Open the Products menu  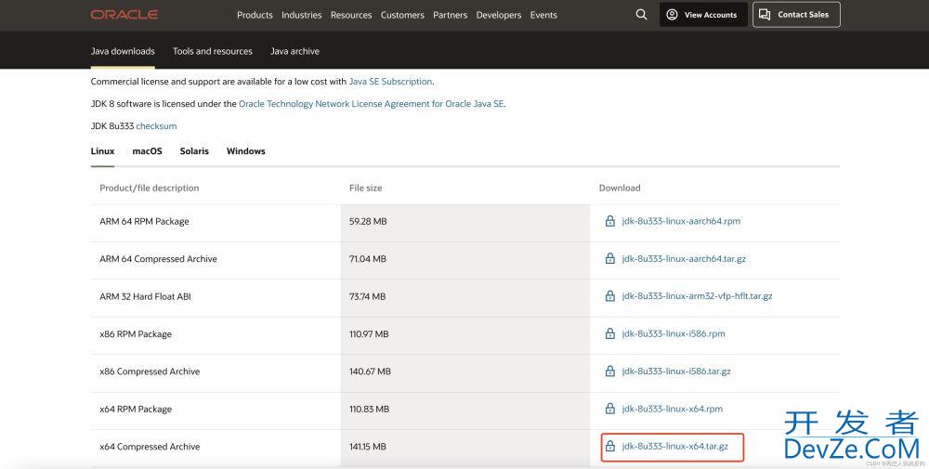tap(255, 15)
